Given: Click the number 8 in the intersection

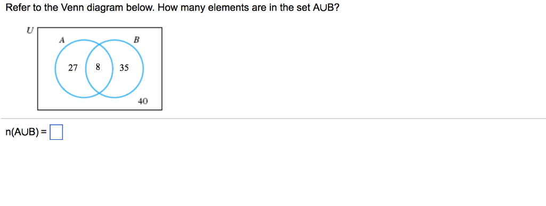Looking at the screenshot, I should (x=98, y=67).
